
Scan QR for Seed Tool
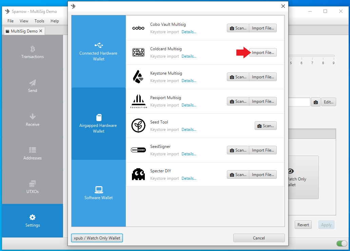pos(266,126)
